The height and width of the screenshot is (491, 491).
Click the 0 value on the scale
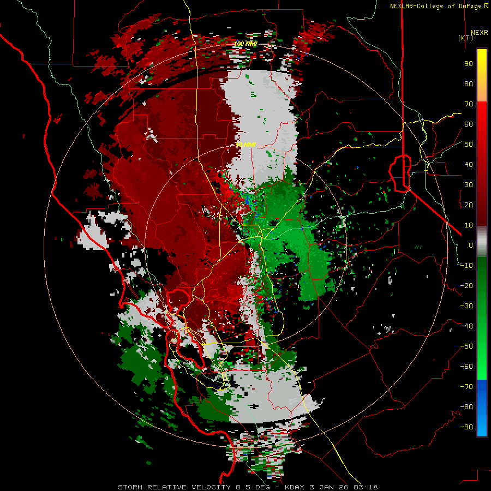click(x=471, y=245)
